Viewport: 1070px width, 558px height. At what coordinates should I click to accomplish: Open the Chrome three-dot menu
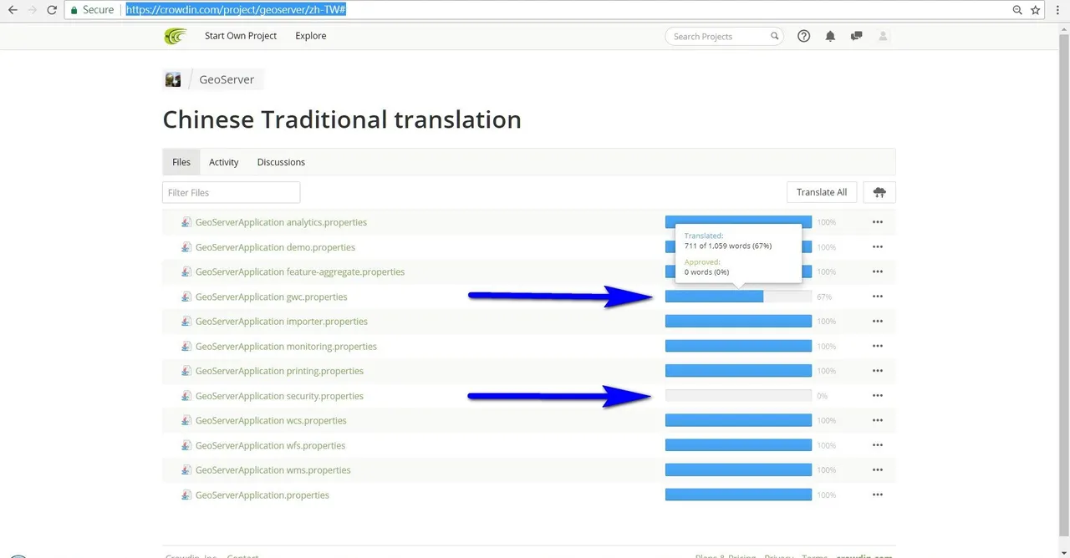(x=1059, y=10)
